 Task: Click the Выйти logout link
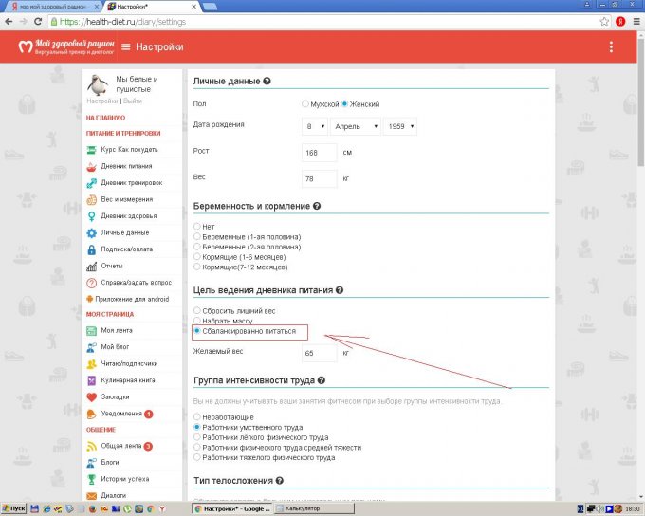pyautogui.click(x=133, y=101)
